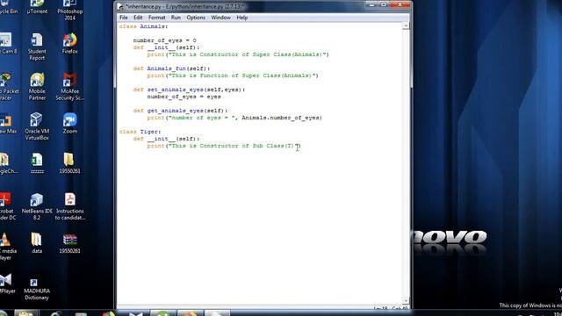Click the IDLE window title bar icon

[121, 7]
